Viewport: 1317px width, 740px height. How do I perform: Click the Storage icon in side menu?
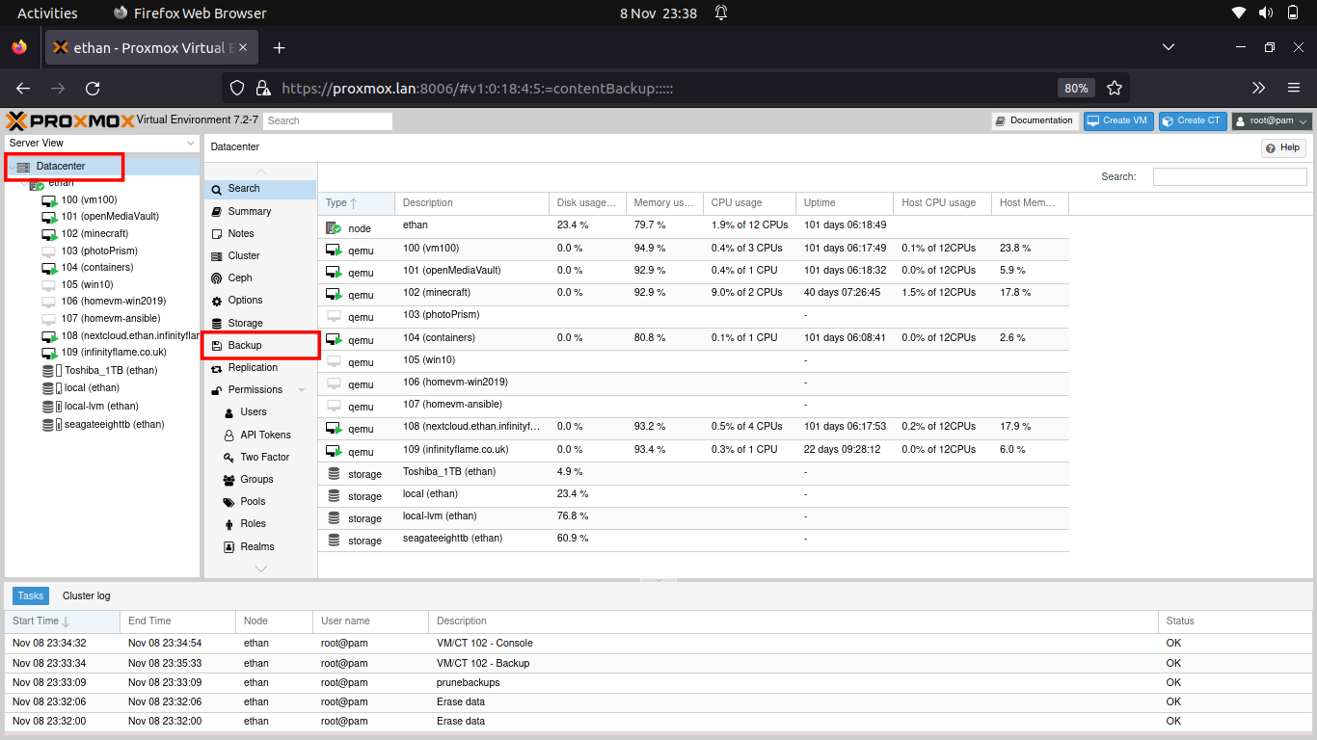pos(218,323)
